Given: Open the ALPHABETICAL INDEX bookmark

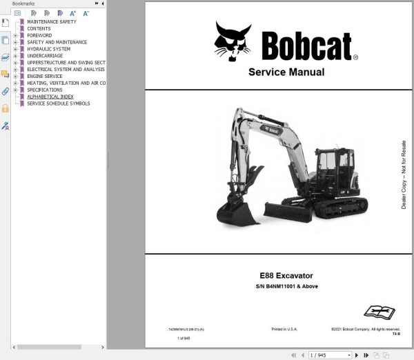Looking at the screenshot, I should coord(50,97).
